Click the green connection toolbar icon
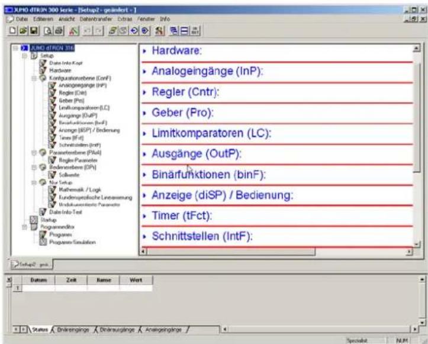Viewport: 428px width, 344px height. coord(112,31)
